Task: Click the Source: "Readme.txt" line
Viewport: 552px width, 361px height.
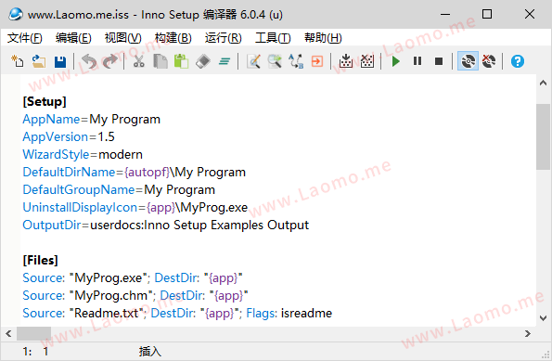Action: pos(177,313)
